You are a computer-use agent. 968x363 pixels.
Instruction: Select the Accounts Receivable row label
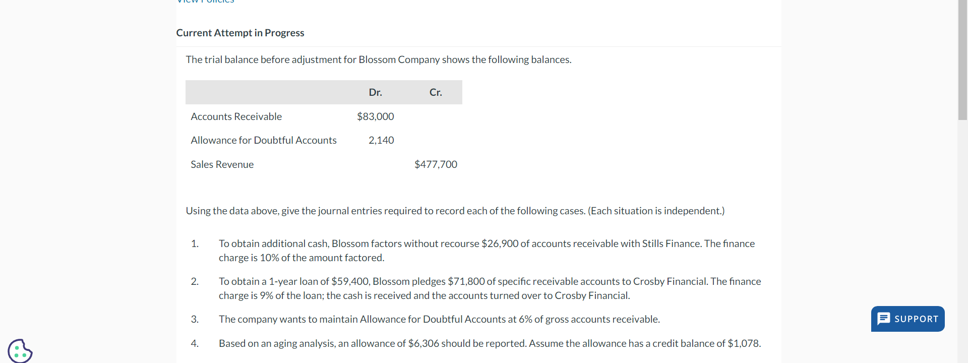(236, 116)
